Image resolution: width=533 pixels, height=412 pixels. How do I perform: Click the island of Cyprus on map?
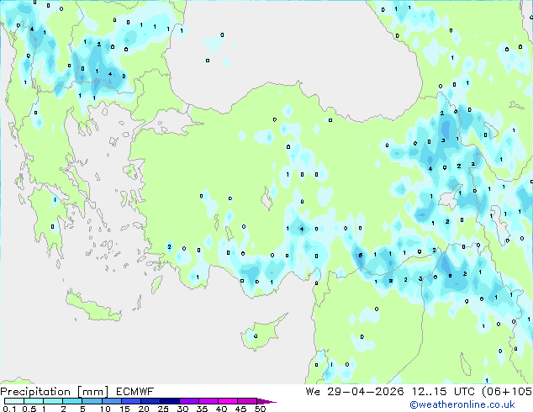(261, 333)
